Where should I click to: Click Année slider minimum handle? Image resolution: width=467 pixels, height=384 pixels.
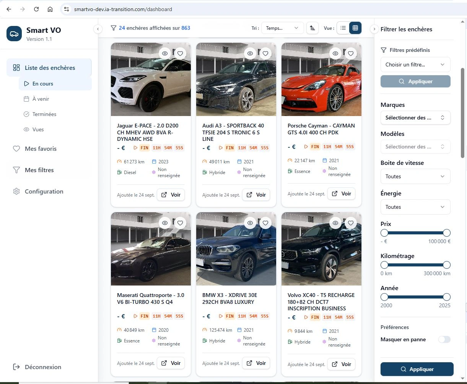[384, 297]
